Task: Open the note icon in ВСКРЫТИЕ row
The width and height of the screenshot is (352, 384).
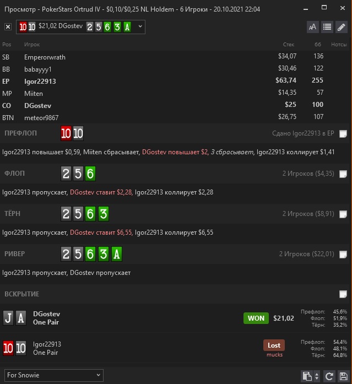Action: tap(343, 294)
